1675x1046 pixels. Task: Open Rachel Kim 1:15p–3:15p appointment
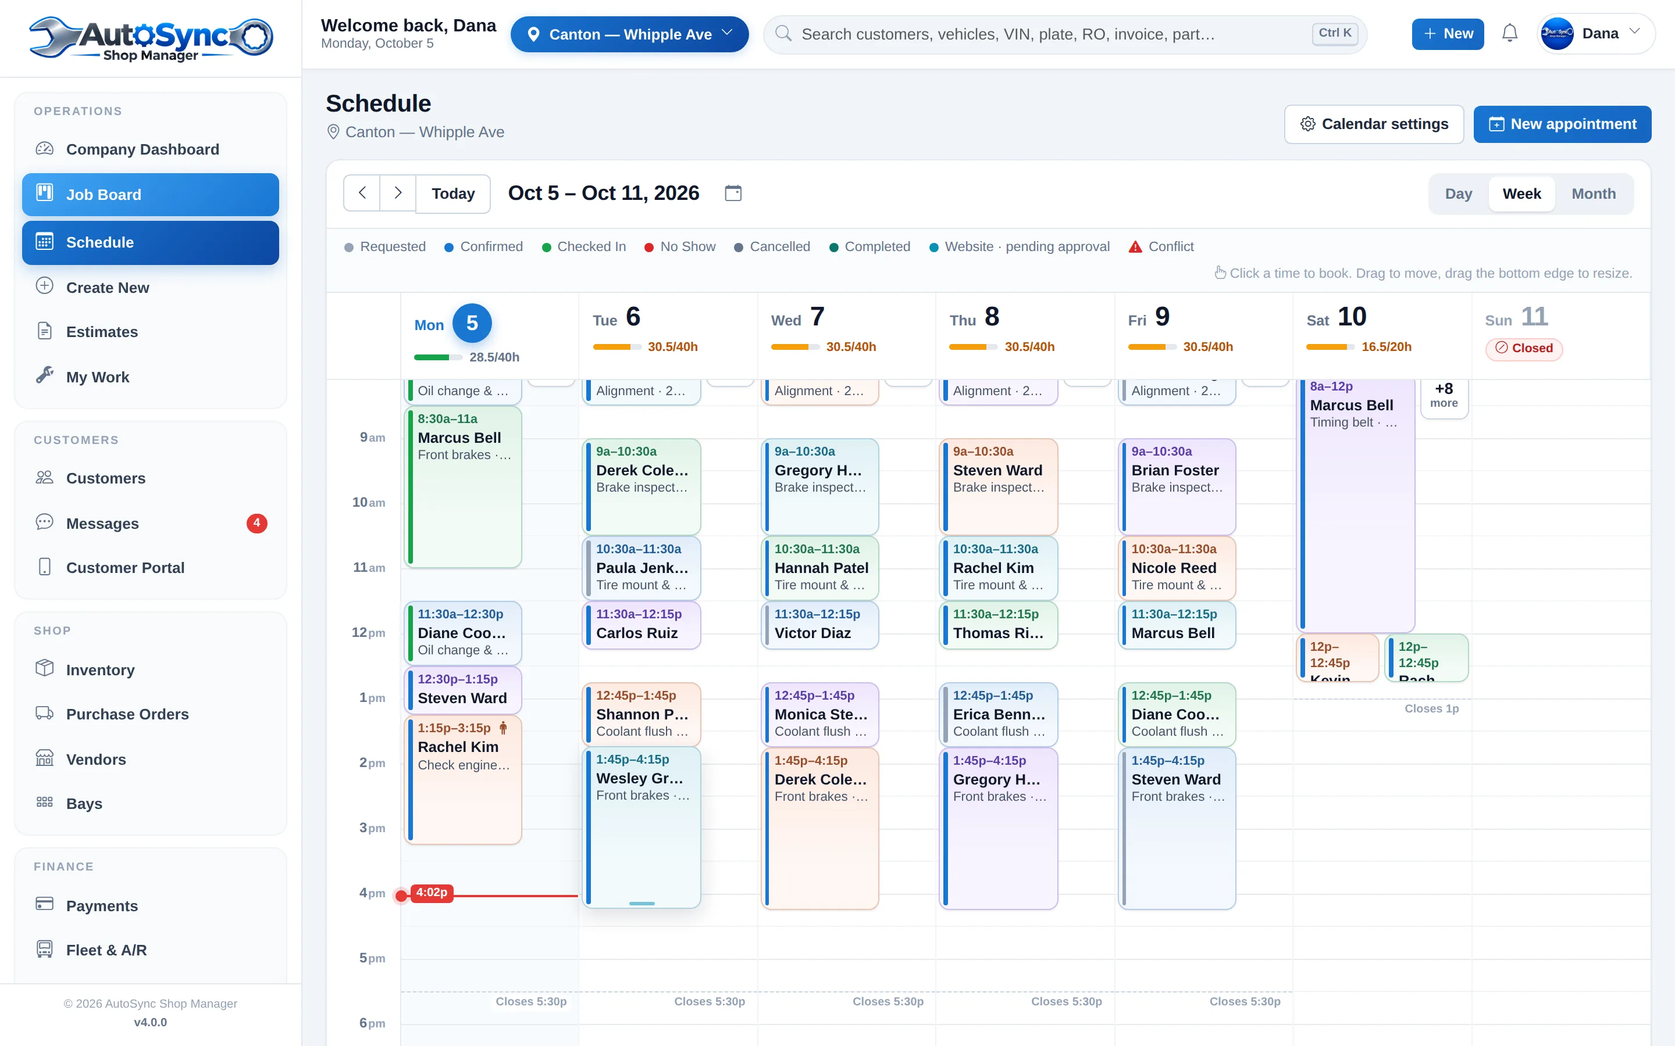point(463,780)
